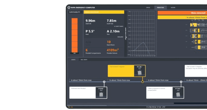The image size is (207, 110).
Task: Click the NAPA Emergency Computer logo icon
Action: pyautogui.click(x=69, y=8)
